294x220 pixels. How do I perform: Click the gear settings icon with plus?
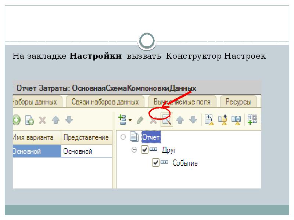252,120
